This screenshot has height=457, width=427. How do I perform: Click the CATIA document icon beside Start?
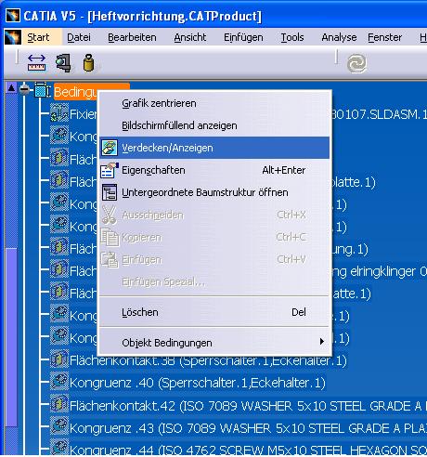(x=13, y=37)
